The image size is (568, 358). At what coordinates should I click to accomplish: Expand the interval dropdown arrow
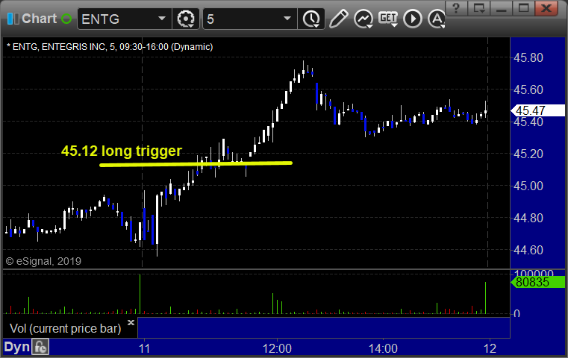pos(287,19)
